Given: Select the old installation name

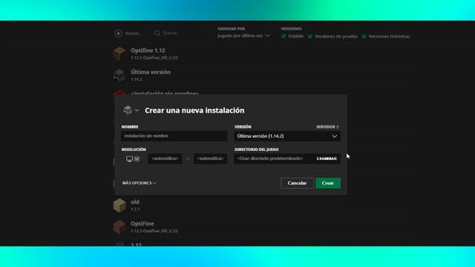Looking at the screenshot, I should [135, 202].
